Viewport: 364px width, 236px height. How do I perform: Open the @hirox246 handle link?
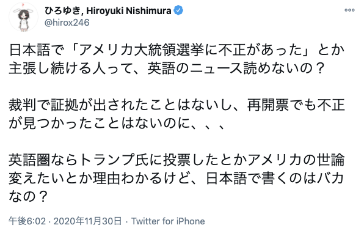[x=67, y=23]
